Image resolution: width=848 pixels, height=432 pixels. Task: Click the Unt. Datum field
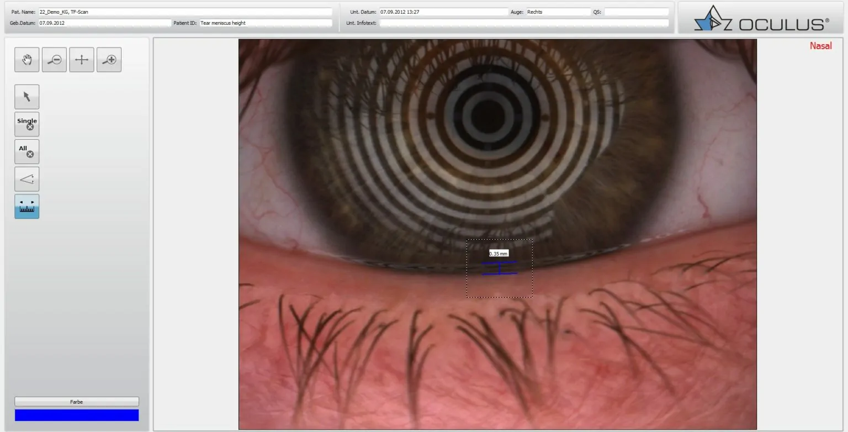click(x=443, y=12)
